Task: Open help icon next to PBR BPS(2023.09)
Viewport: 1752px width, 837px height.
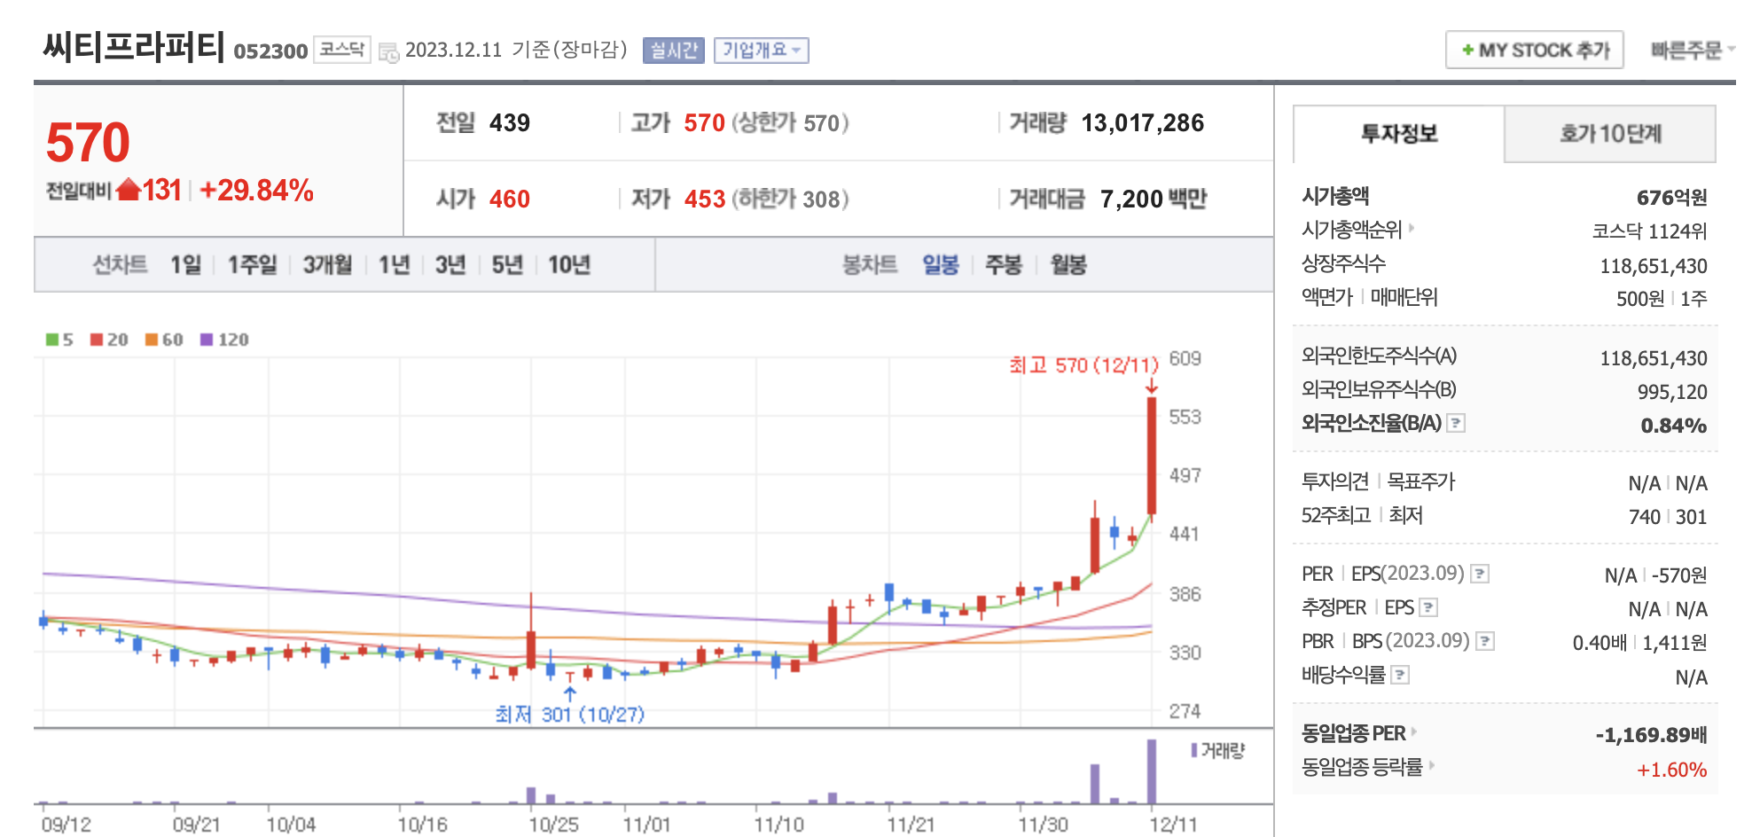Action: point(1486,641)
